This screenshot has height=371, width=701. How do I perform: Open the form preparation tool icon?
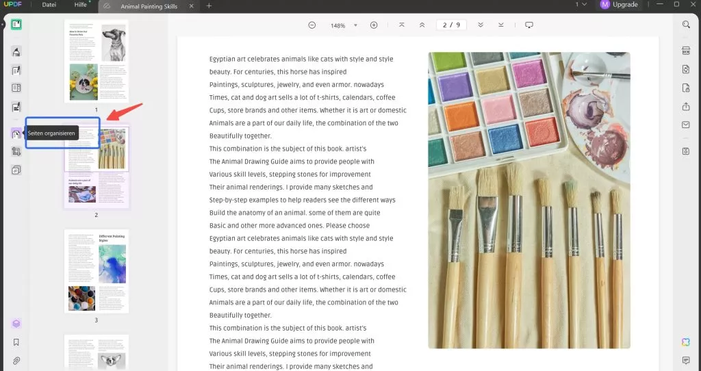(x=16, y=88)
